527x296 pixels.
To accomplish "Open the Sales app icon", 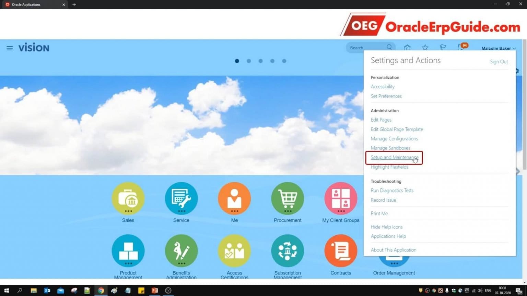I will (128, 198).
